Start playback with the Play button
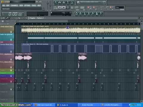The height and width of the screenshot is (107, 143). pyautogui.click(x=60, y=7)
